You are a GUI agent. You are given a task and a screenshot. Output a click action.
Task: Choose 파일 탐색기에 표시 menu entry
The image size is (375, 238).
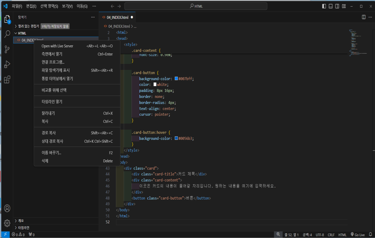(x=77, y=70)
